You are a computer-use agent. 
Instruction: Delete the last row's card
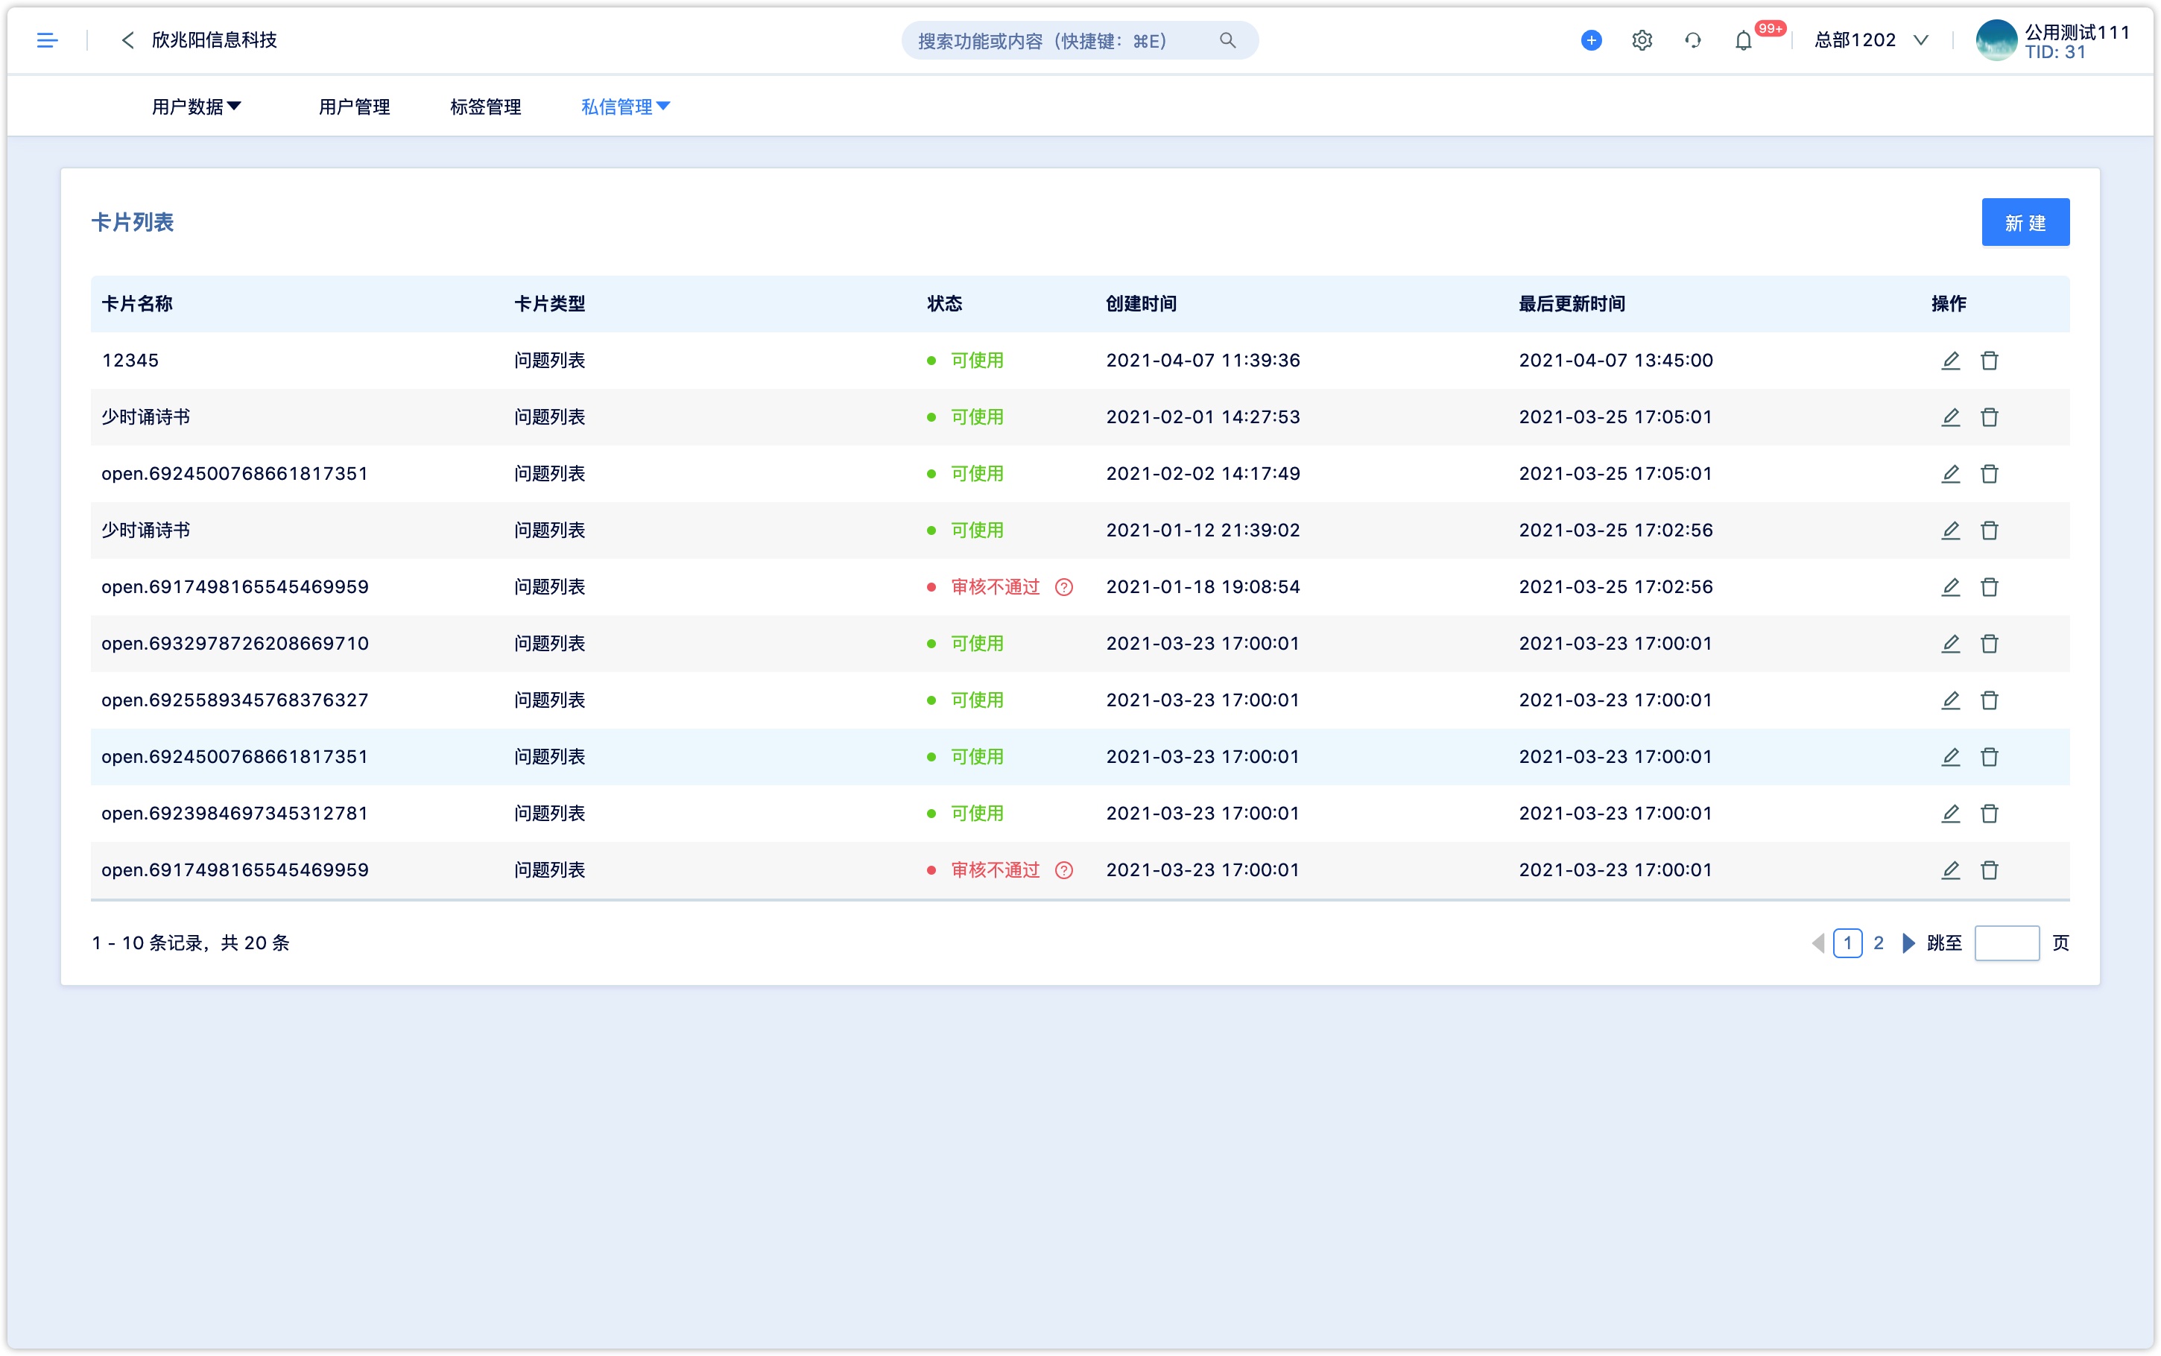click(x=1990, y=870)
